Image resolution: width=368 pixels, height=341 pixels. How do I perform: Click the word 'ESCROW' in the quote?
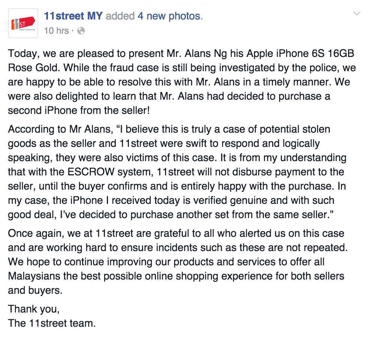click(91, 172)
